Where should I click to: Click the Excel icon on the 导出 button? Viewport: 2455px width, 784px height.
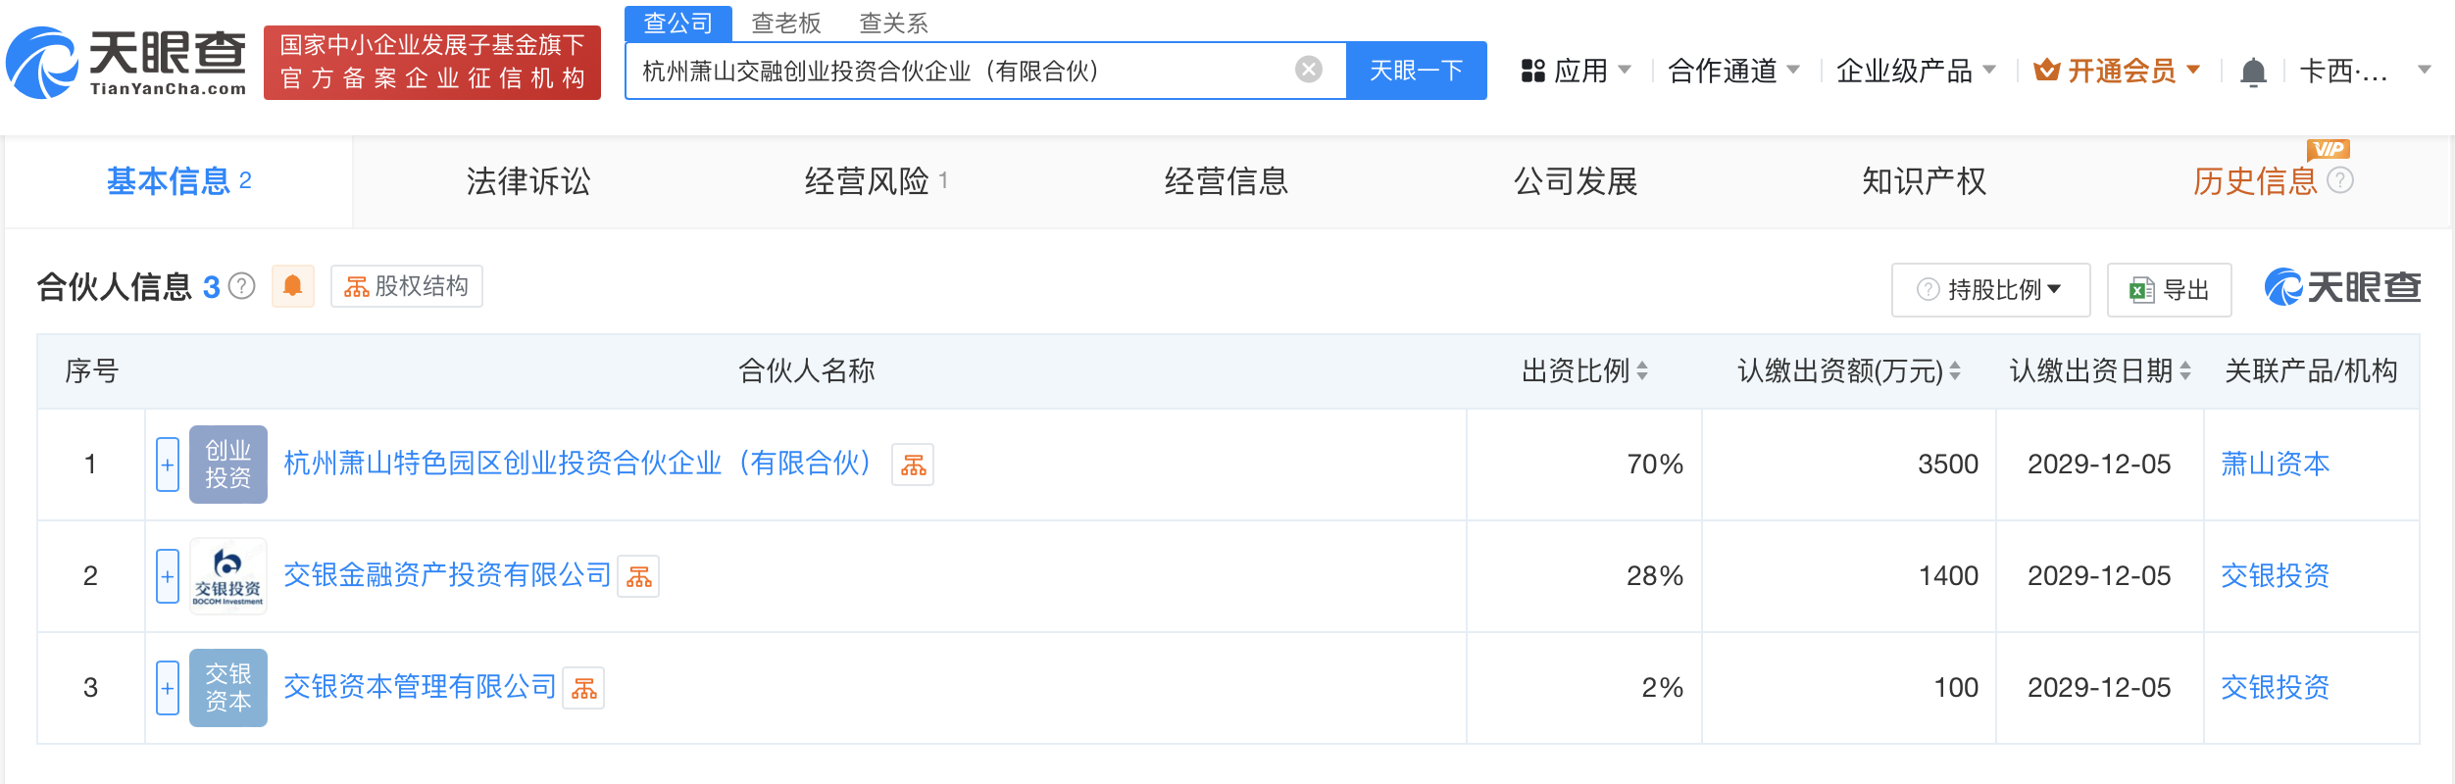tap(2141, 290)
